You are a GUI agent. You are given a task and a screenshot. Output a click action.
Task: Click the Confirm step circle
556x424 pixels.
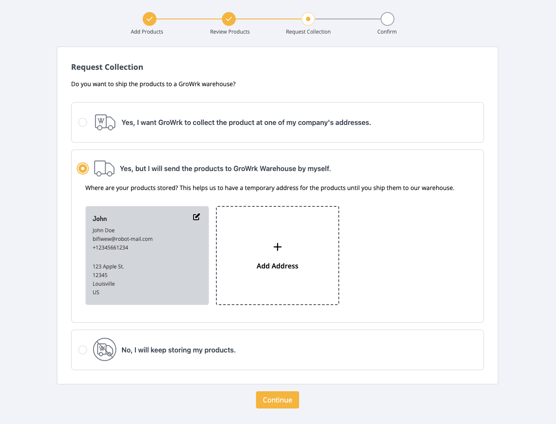pyautogui.click(x=387, y=19)
